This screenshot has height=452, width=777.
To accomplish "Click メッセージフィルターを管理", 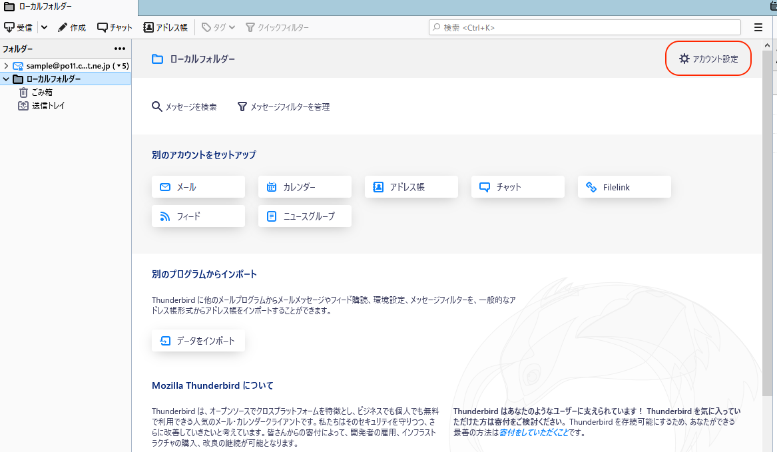I will [284, 107].
